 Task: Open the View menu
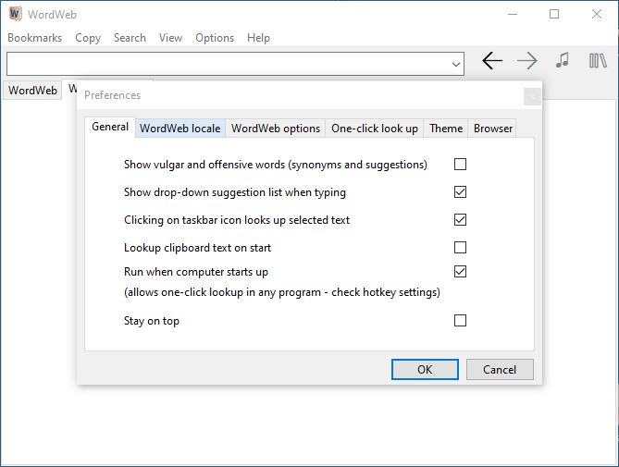pos(170,38)
